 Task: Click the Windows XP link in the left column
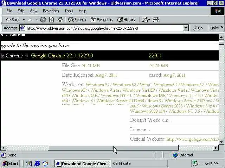[74, 90]
